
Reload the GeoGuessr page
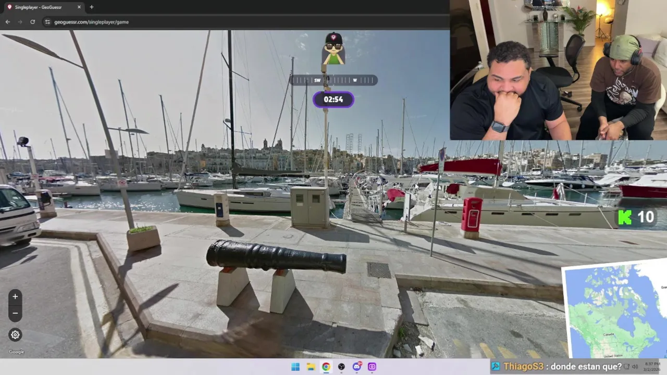[32, 22]
